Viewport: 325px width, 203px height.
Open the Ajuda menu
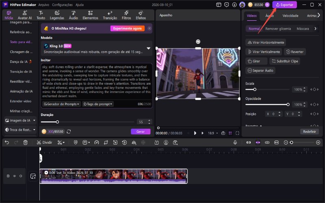(x=80, y=4)
